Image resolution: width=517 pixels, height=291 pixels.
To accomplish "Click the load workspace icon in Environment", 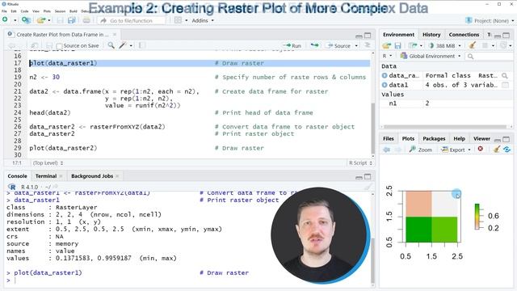I will tap(386, 45).
